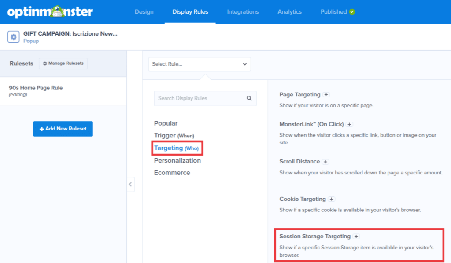Viewport: 451px width, 263px height.
Task: Click the search magnifier in Search Display Rules
Action: coord(250,98)
